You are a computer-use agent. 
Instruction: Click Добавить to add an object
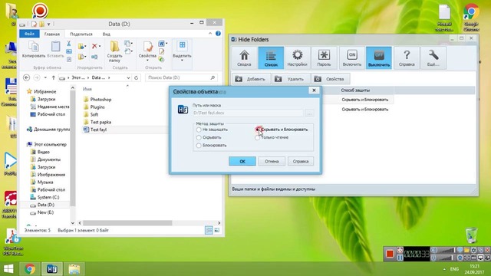[251, 79]
